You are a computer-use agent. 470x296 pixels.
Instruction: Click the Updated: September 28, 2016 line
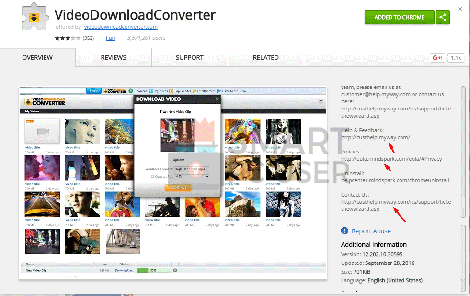click(378, 263)
